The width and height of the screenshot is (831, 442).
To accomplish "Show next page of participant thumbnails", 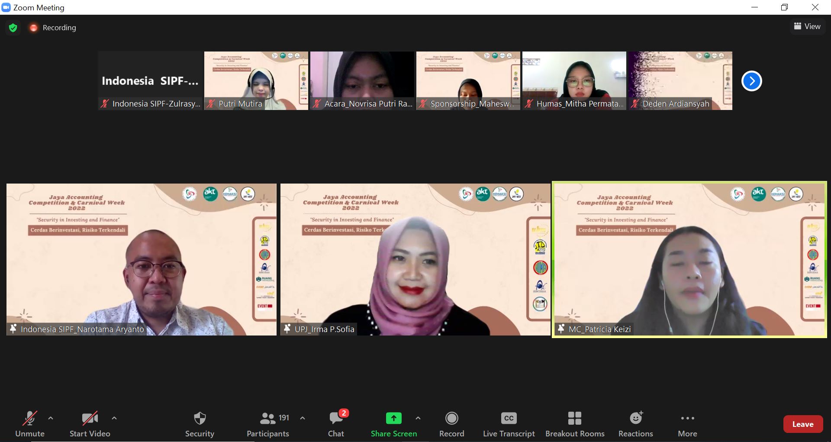I will coord(751,81).
